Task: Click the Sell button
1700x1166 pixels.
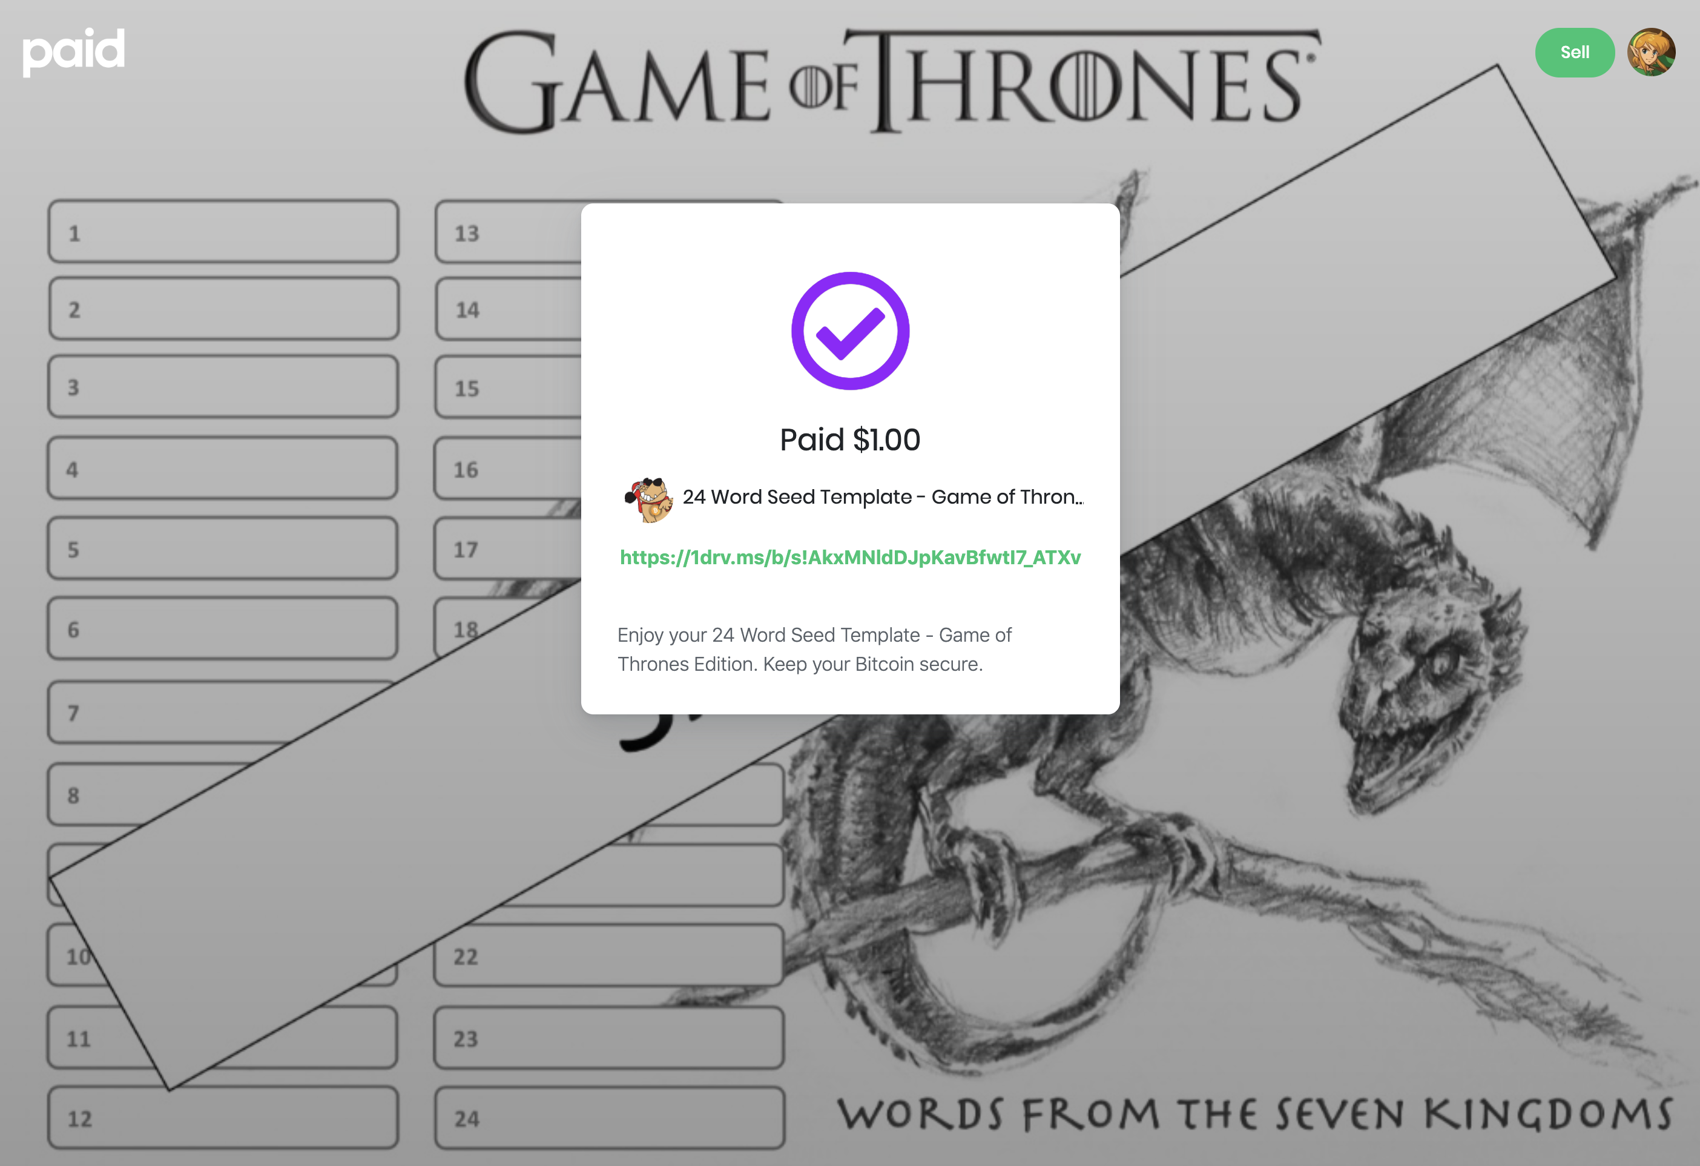Action: [x=1574, y=52]
